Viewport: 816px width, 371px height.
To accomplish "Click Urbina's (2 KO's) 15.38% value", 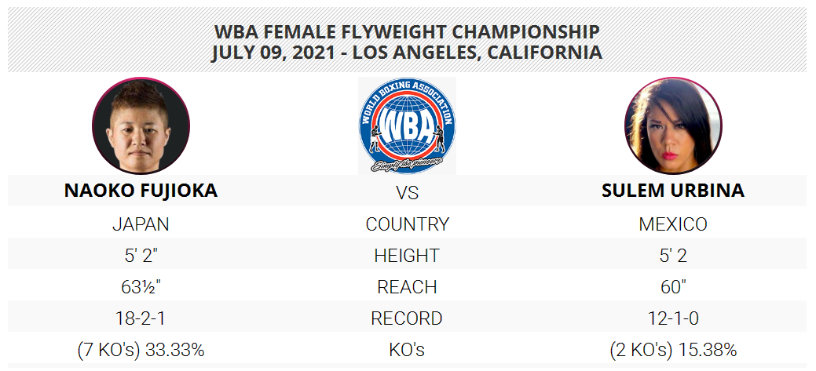I will [x=673, y=350].
